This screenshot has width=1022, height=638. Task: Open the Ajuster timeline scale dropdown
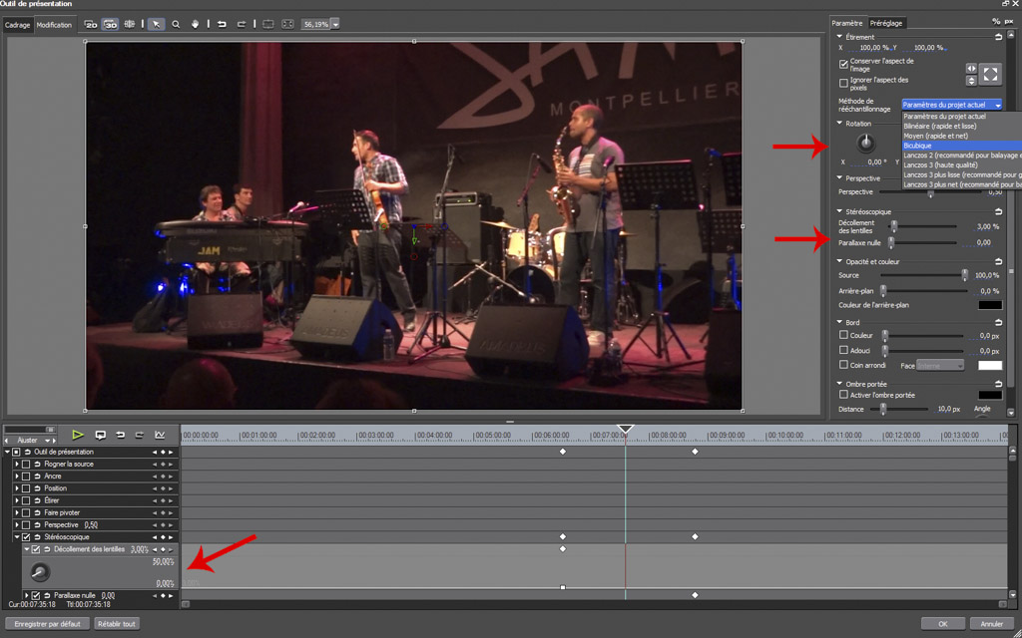click(x=47, y=441)
